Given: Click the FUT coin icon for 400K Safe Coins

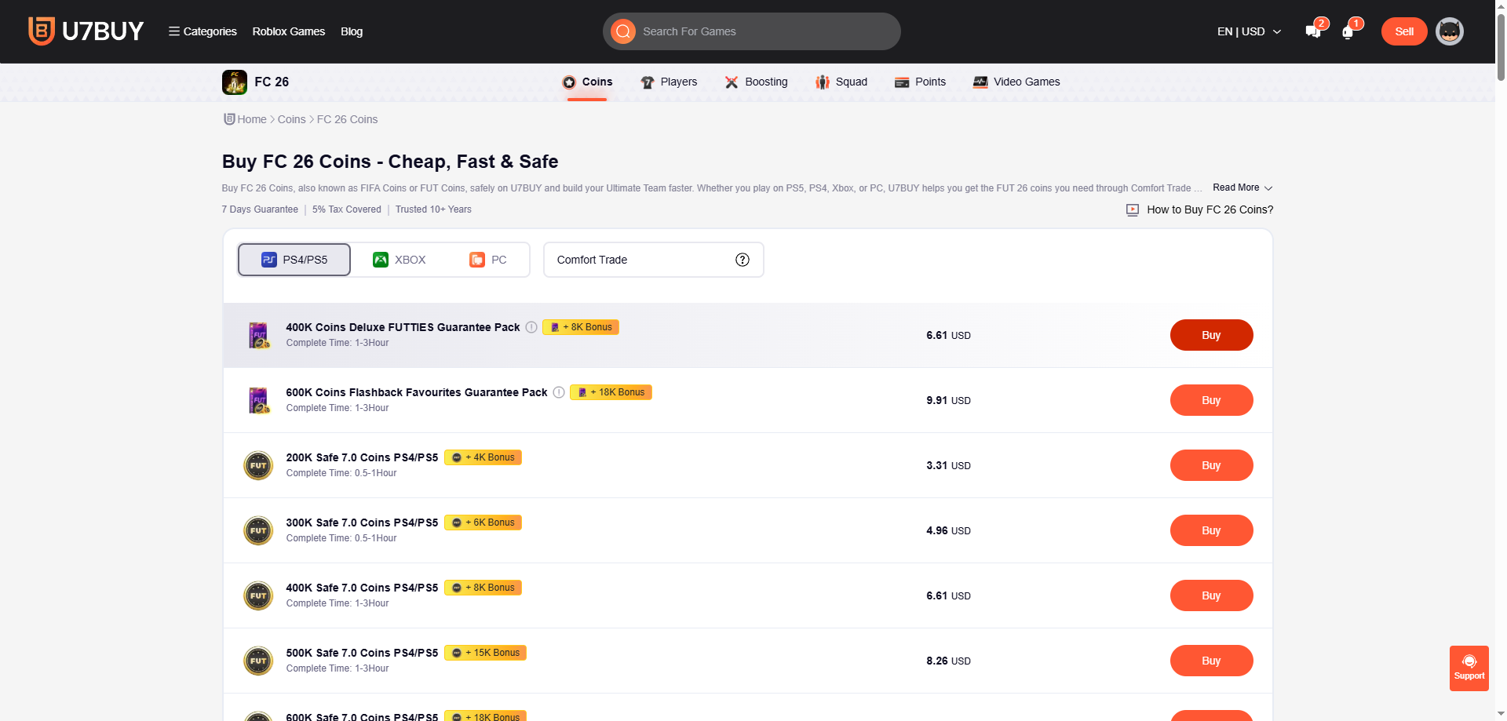Looking at the screenshot, I should pyautogui.click(x=258, y=595).
